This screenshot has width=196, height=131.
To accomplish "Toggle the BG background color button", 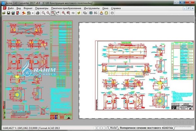I will [x=96, y=13].
